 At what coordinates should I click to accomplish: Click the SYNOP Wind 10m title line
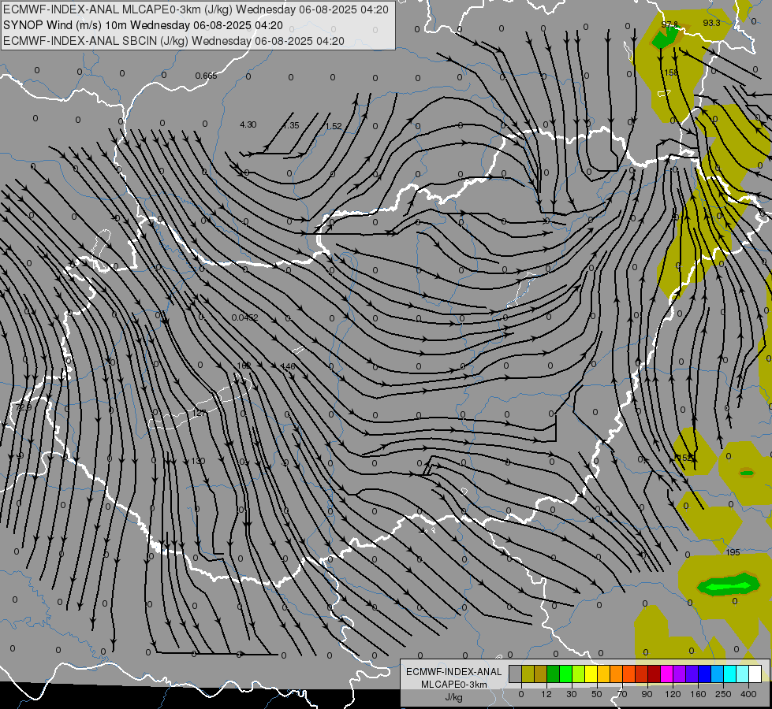(143, 25)
